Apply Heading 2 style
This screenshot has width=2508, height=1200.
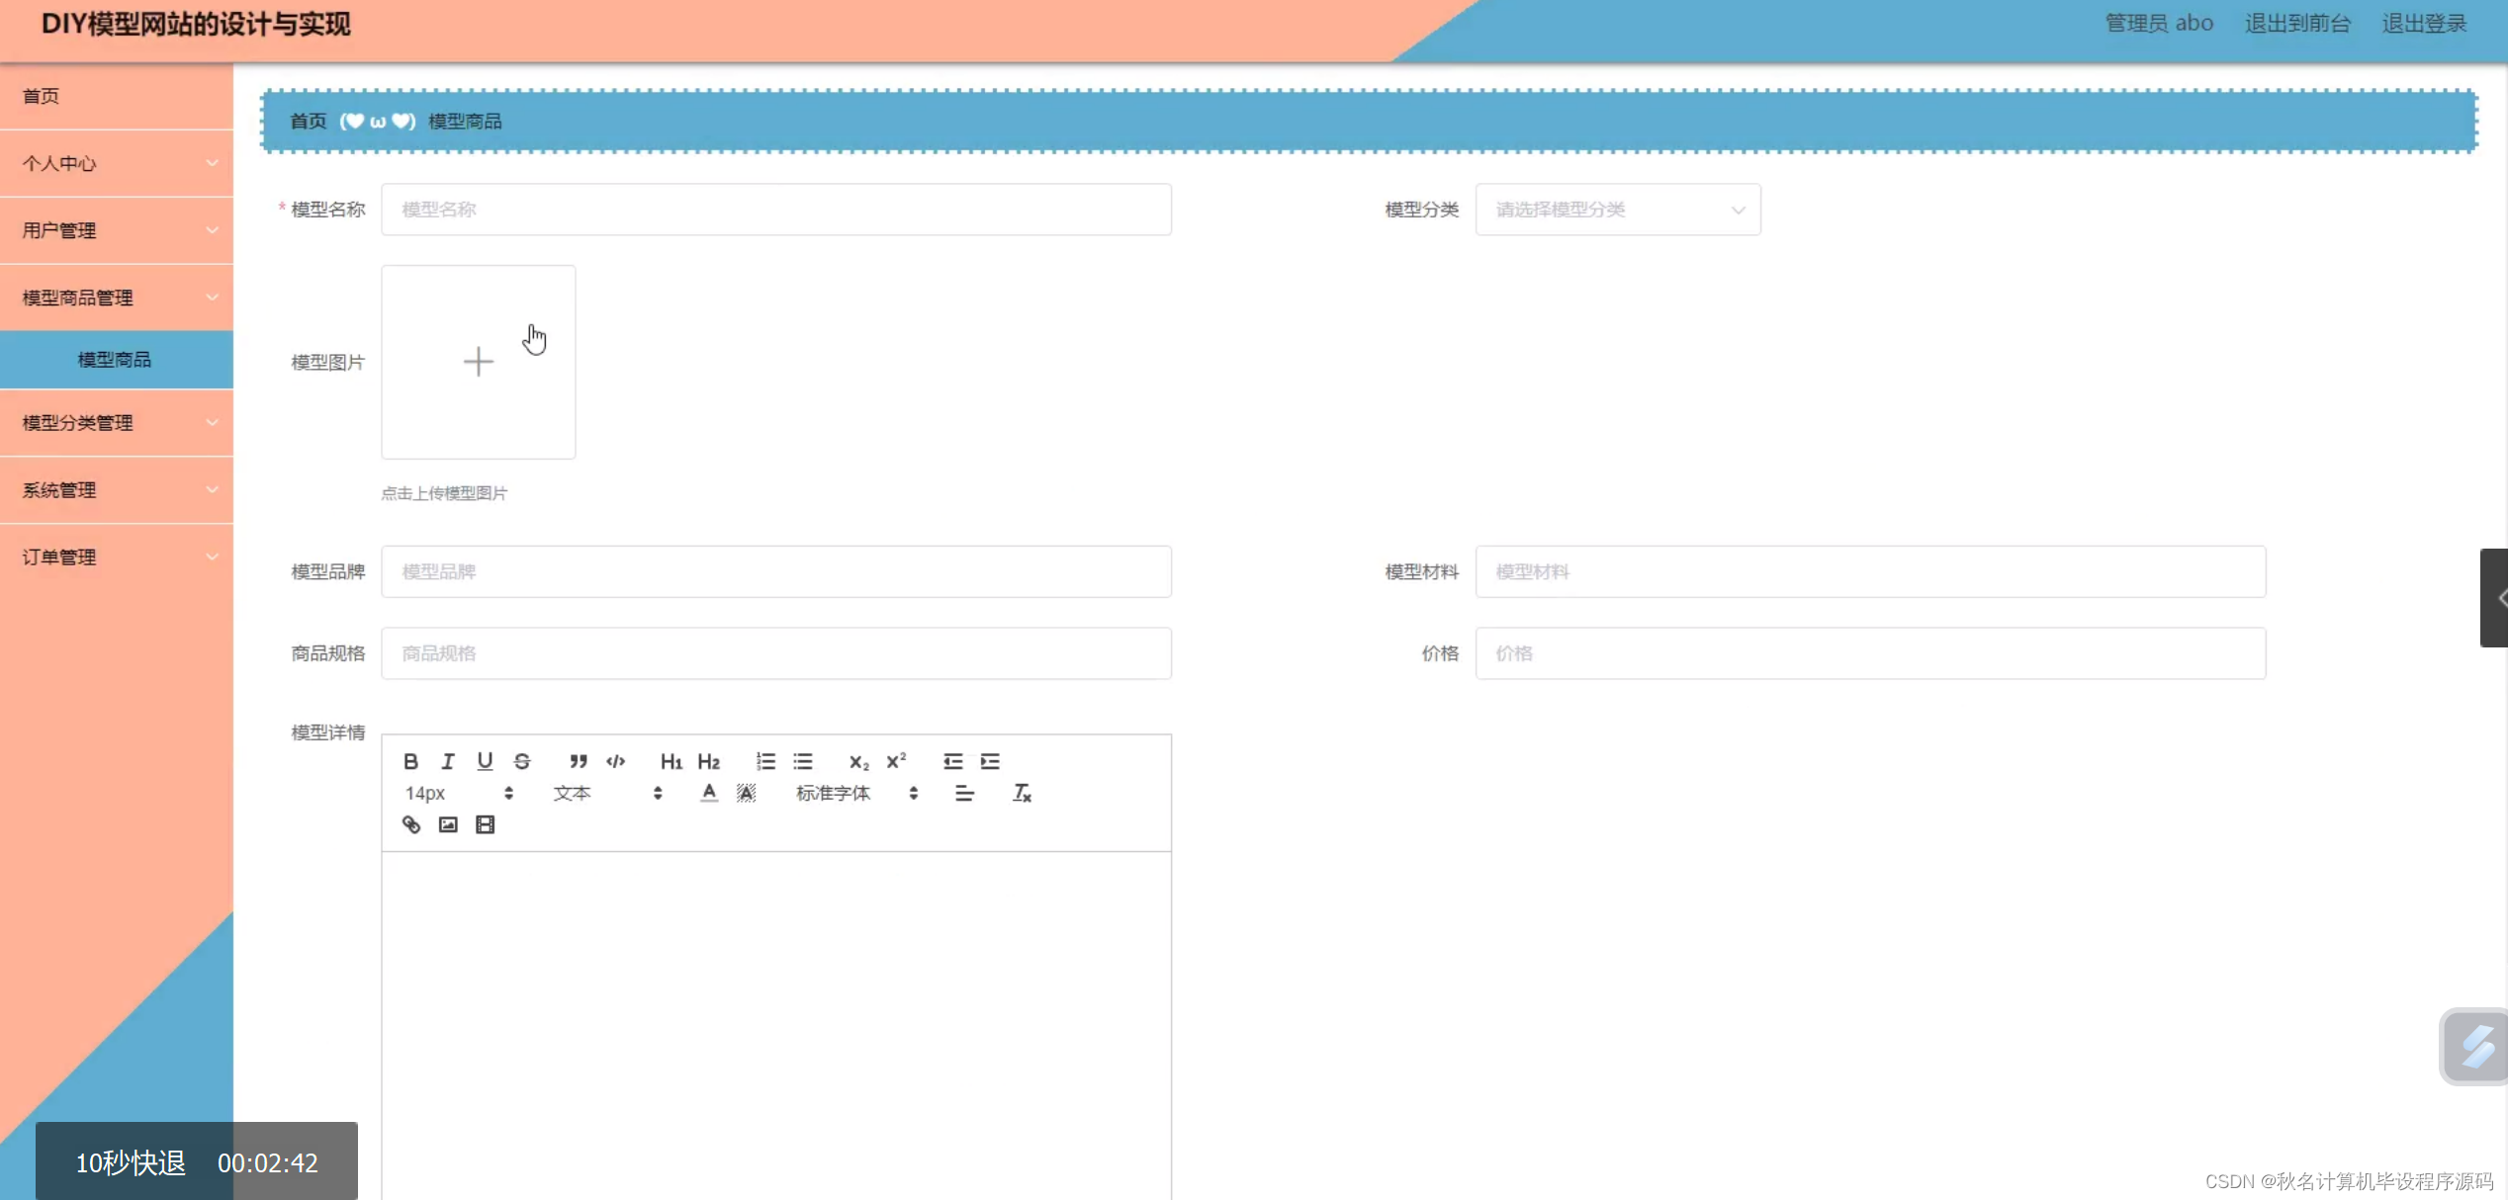point(709,761)
